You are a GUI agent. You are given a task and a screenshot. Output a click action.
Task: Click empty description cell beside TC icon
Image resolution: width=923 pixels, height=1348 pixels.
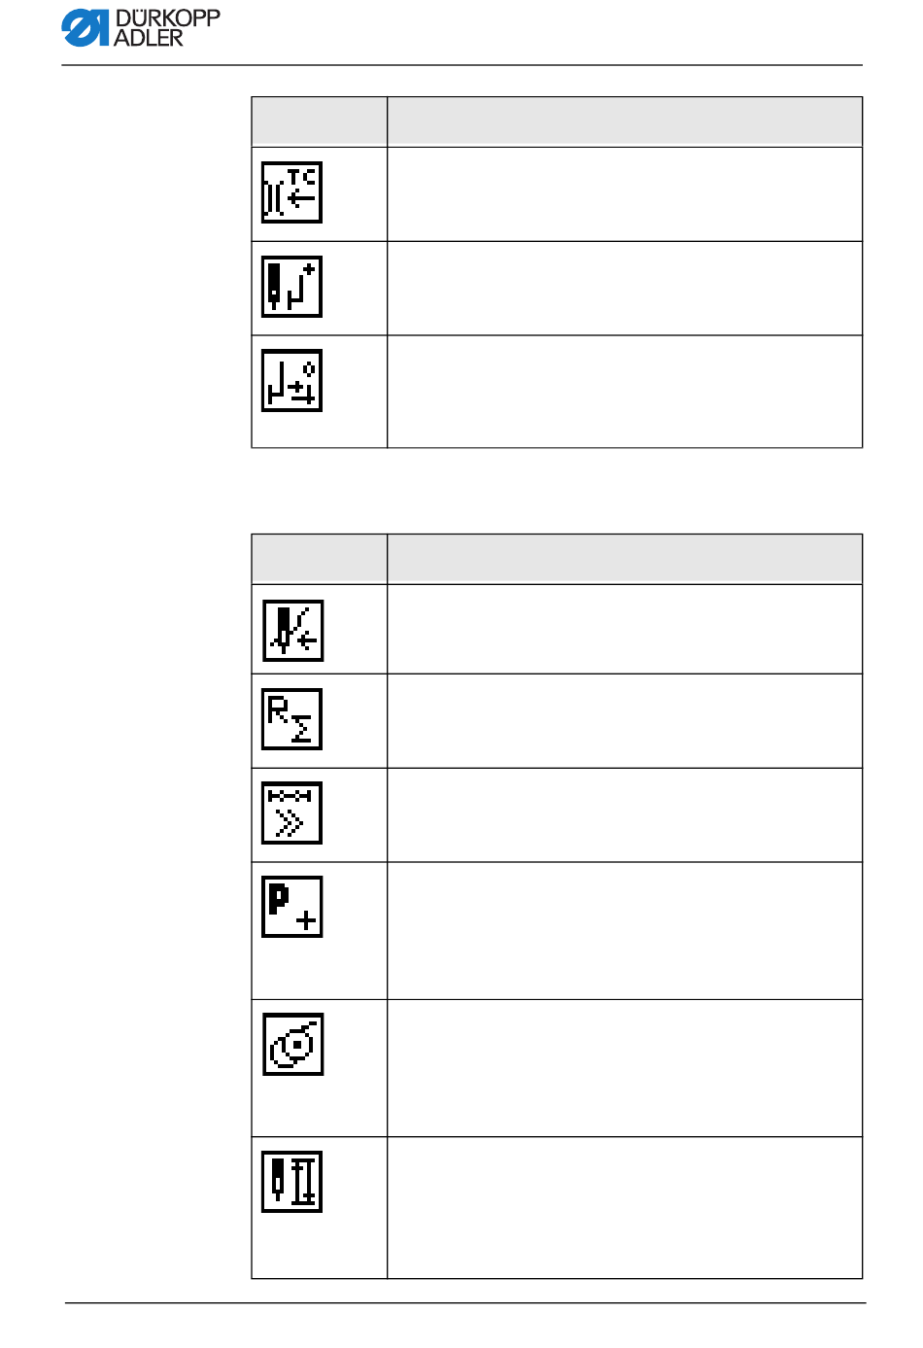coord(625,194)
